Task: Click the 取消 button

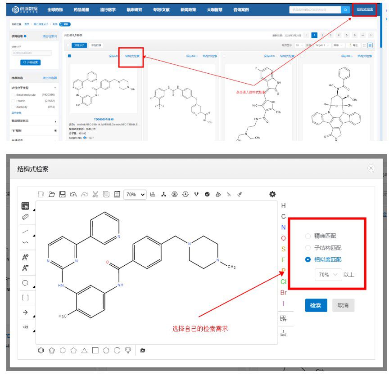Action: point(343,305)
